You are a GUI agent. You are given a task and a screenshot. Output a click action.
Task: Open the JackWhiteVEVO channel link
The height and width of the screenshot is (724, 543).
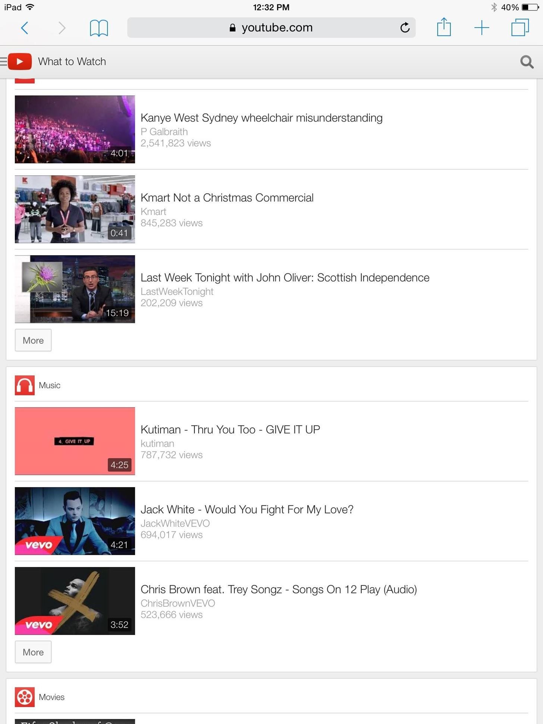pyautogui.click(x=175, y=523)
